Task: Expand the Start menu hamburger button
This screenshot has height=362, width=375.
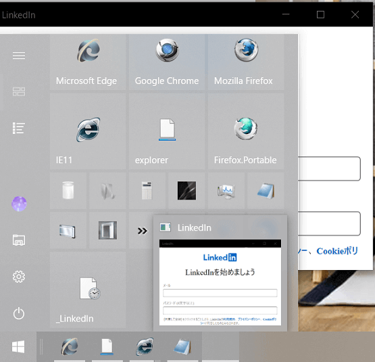Action: click(19, 55)
